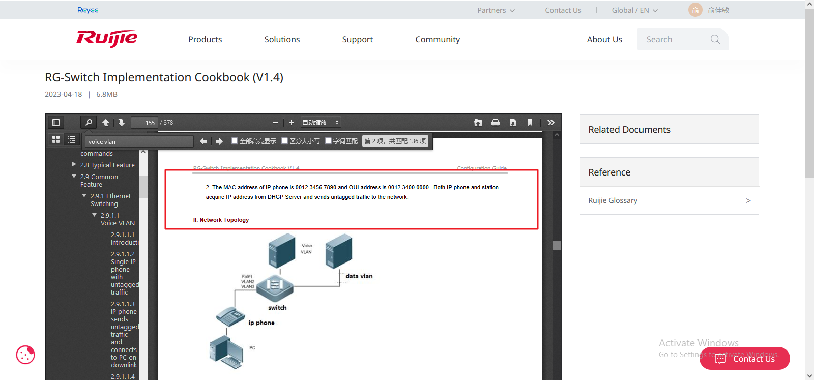Screen dimensions: 814x380
Task: Toggle match case checkbox
Action: point(284,141)
